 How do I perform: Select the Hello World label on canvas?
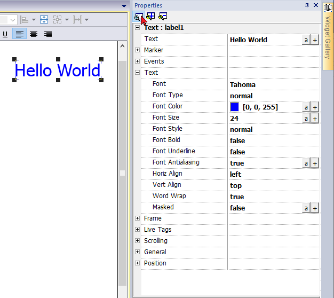pyautogui.click(x=58, y=70)
